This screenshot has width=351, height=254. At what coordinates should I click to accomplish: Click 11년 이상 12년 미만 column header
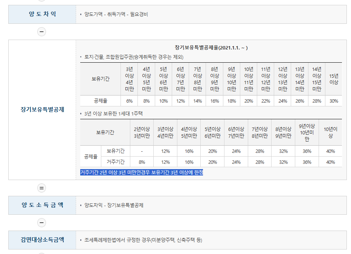click(266, 79)
